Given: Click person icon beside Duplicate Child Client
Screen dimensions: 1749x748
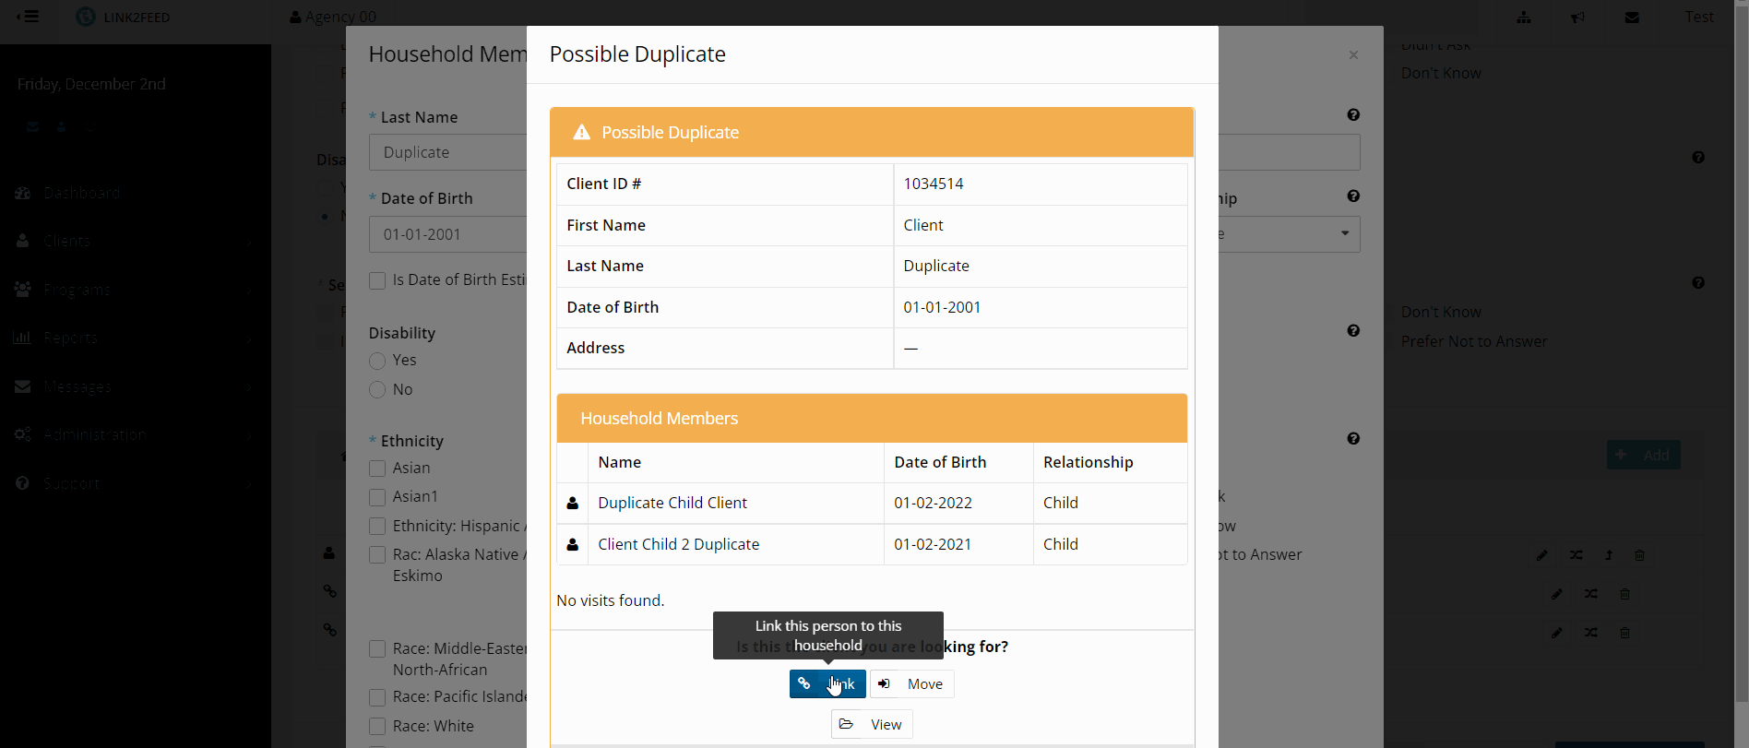Looking at the screenshot, I should click(x=573, y=503).
